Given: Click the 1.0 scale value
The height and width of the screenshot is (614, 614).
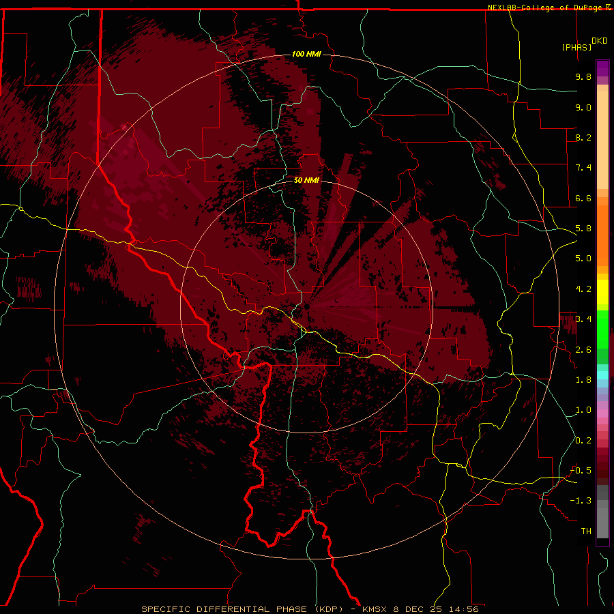Looking at the screenshot, I should click(583, 410).
